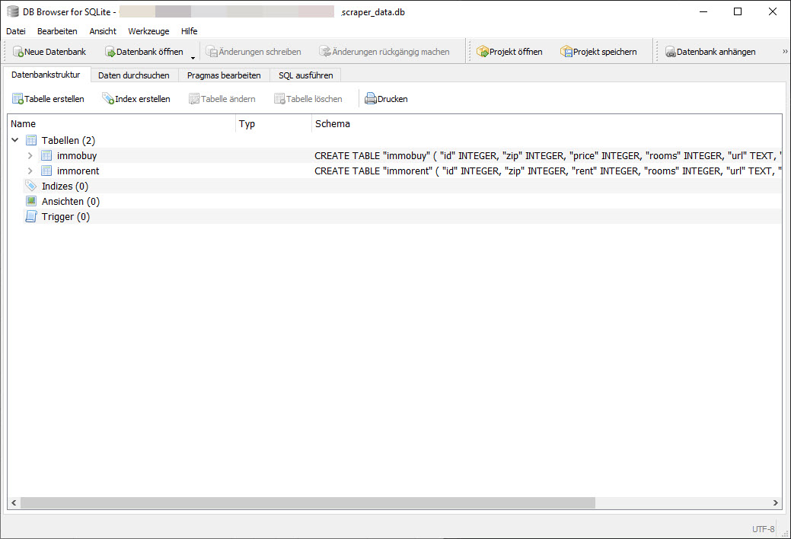Open a database with Datenbank öffnen
Screen dimensions: 791x539
pos(110,52)
